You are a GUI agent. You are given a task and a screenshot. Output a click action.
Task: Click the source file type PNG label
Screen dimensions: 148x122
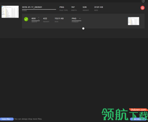62,7
